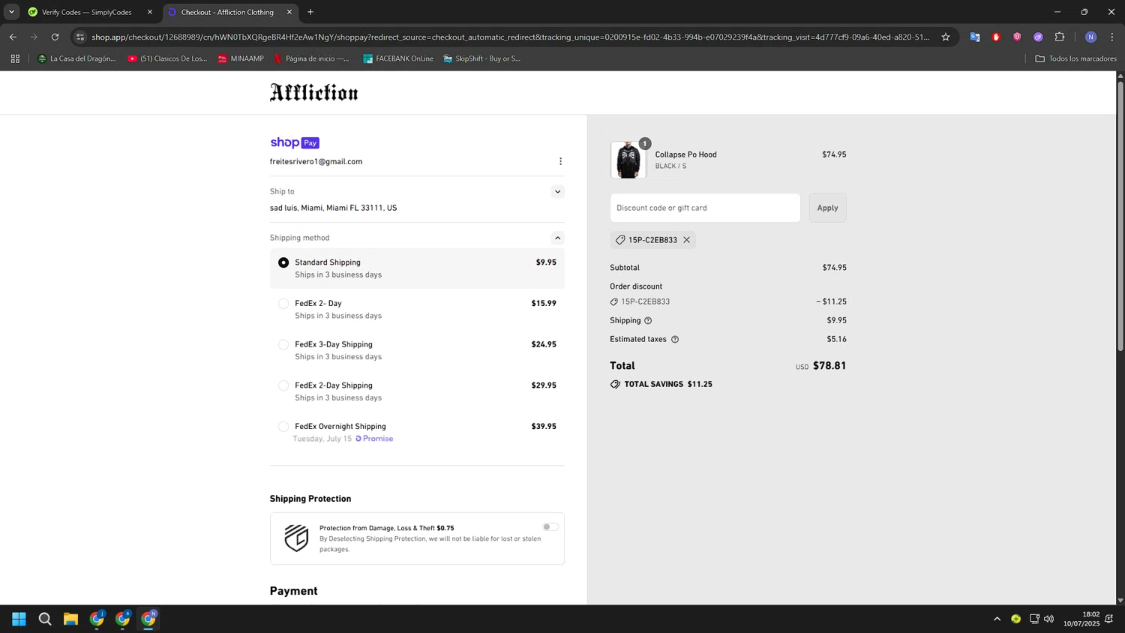This screenshot has width=1125, height=633.
Task: Click the taskbar clock showing 18:02
Action: [1081, 619]
